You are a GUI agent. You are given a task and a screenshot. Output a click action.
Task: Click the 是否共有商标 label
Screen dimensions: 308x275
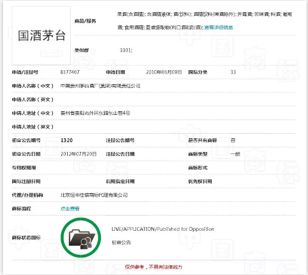(x=203, y=140)
